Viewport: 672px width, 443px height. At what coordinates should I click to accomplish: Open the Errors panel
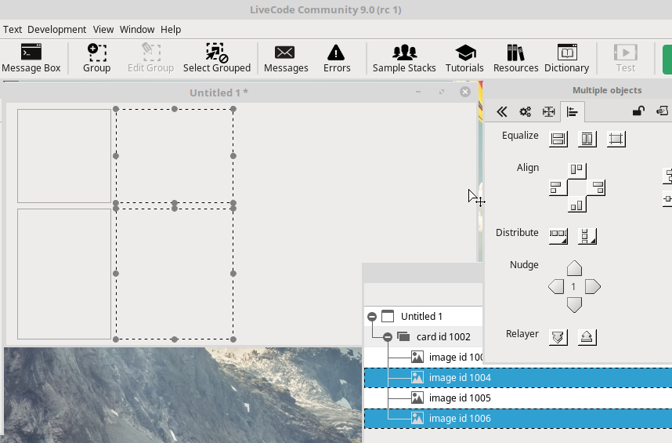pos(337,59)
